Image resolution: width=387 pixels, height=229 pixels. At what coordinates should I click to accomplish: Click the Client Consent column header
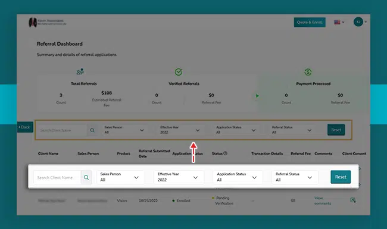tap(354, 153)
